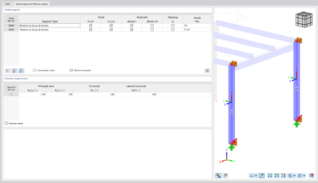The width and height of the screenshot is (318, 183).
Task: Click the layered planes view icon
Action: pos(290,175)
